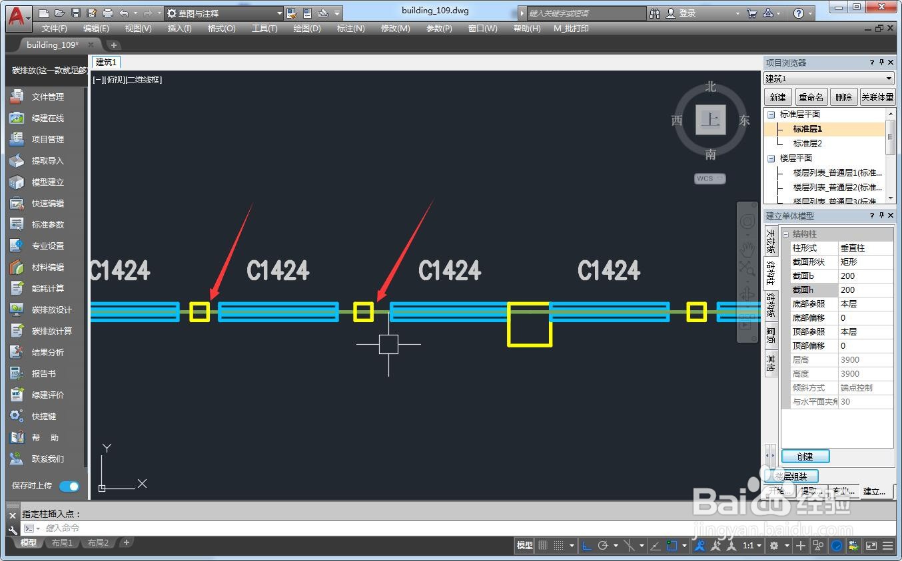Toggle object snap in status bar

672,546
